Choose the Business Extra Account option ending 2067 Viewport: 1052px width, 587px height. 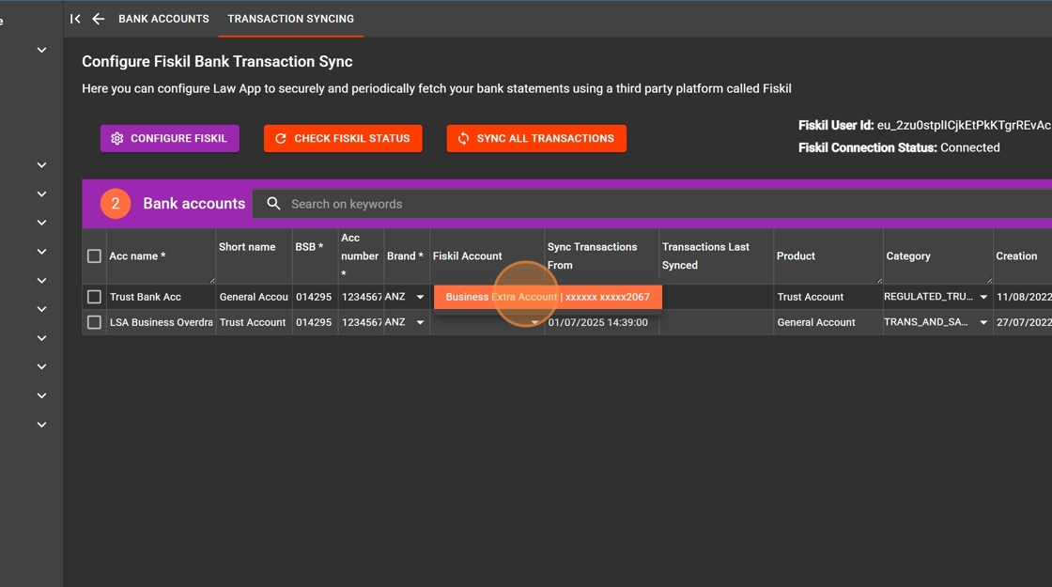coord(548,297)
